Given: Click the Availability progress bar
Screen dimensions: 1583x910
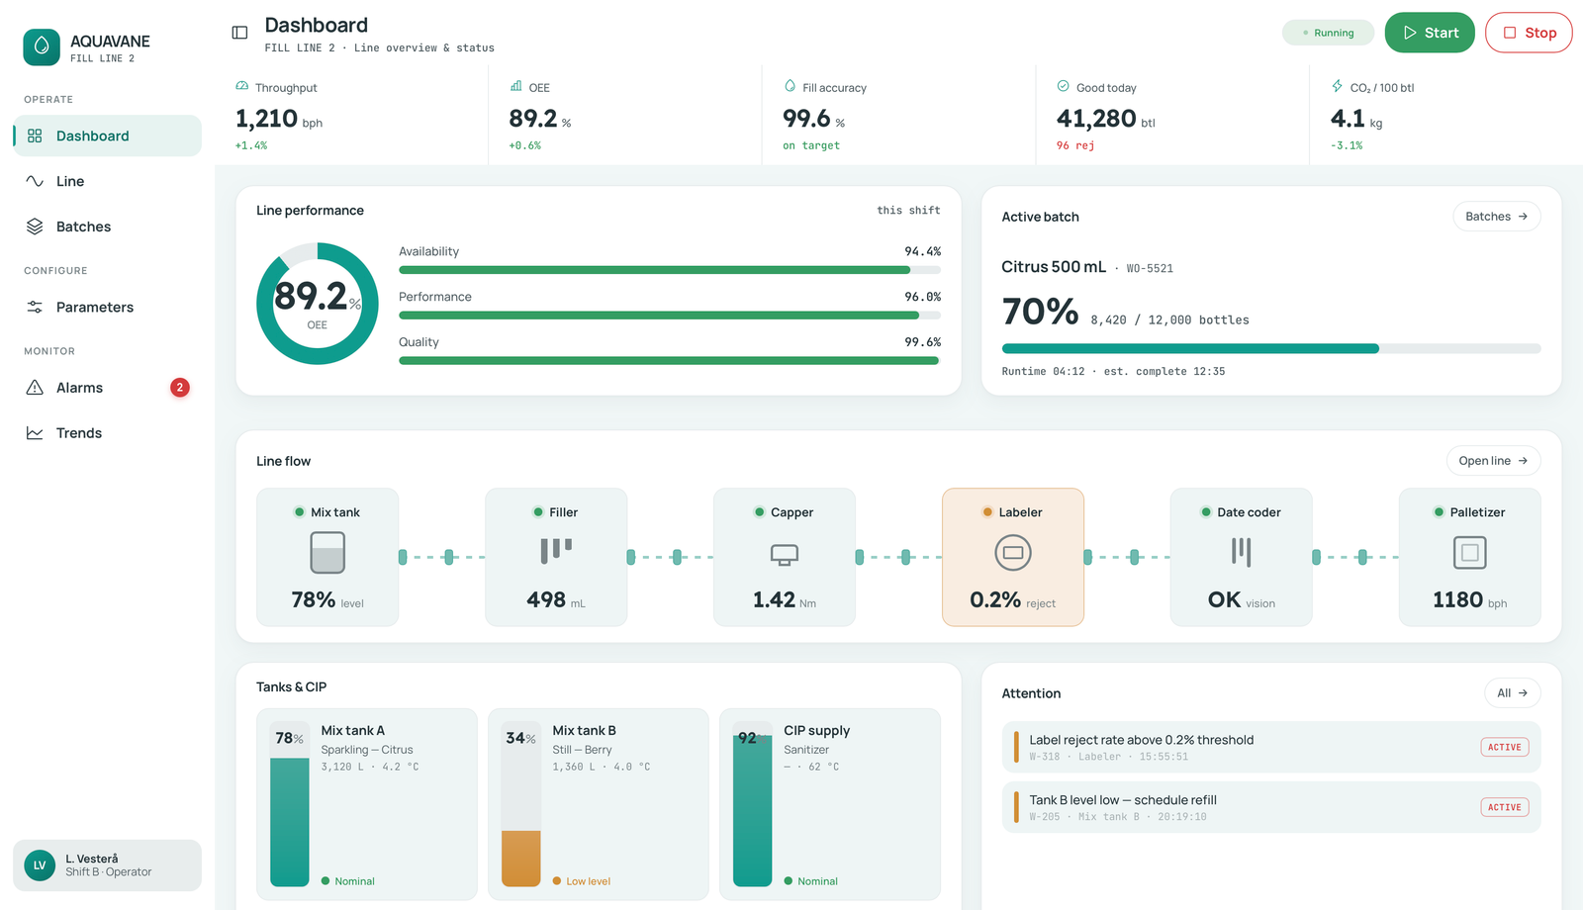Looking at the screenshot, I should 670,270.
